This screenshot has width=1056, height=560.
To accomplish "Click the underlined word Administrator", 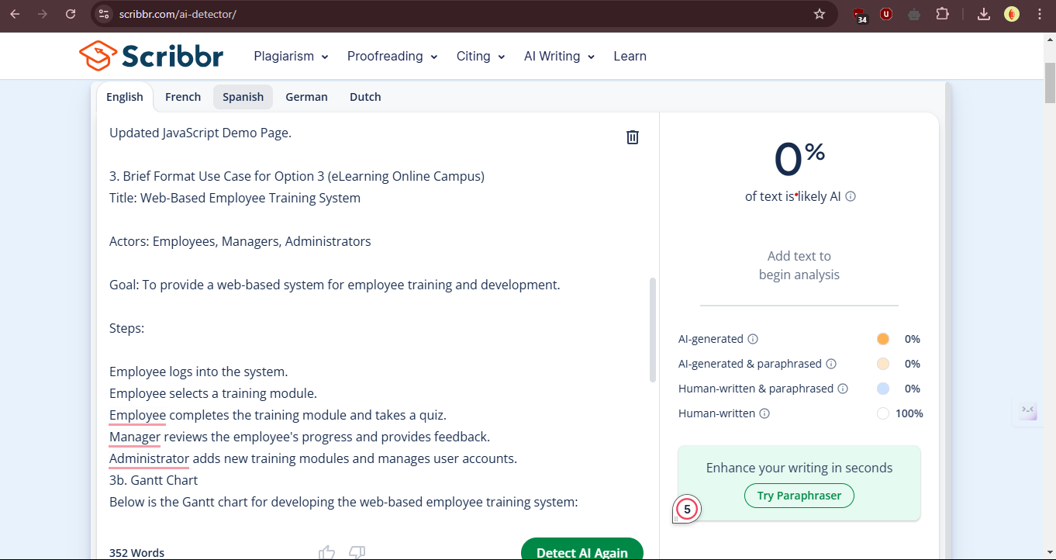I will pos(149,458).
